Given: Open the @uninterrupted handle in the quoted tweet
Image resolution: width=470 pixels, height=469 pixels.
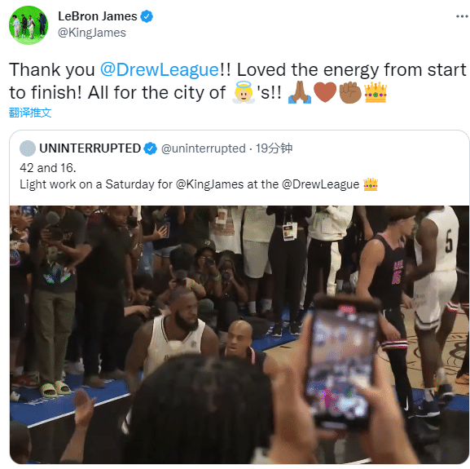Looking at the screenshot, I should point(204,148).
